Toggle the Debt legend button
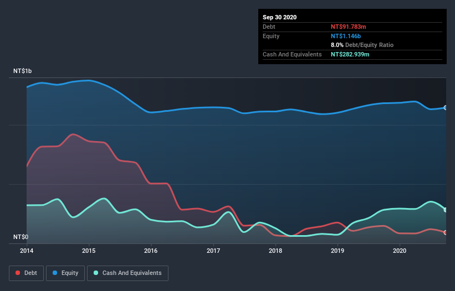The image size is (455, 291). pos(26,273)
